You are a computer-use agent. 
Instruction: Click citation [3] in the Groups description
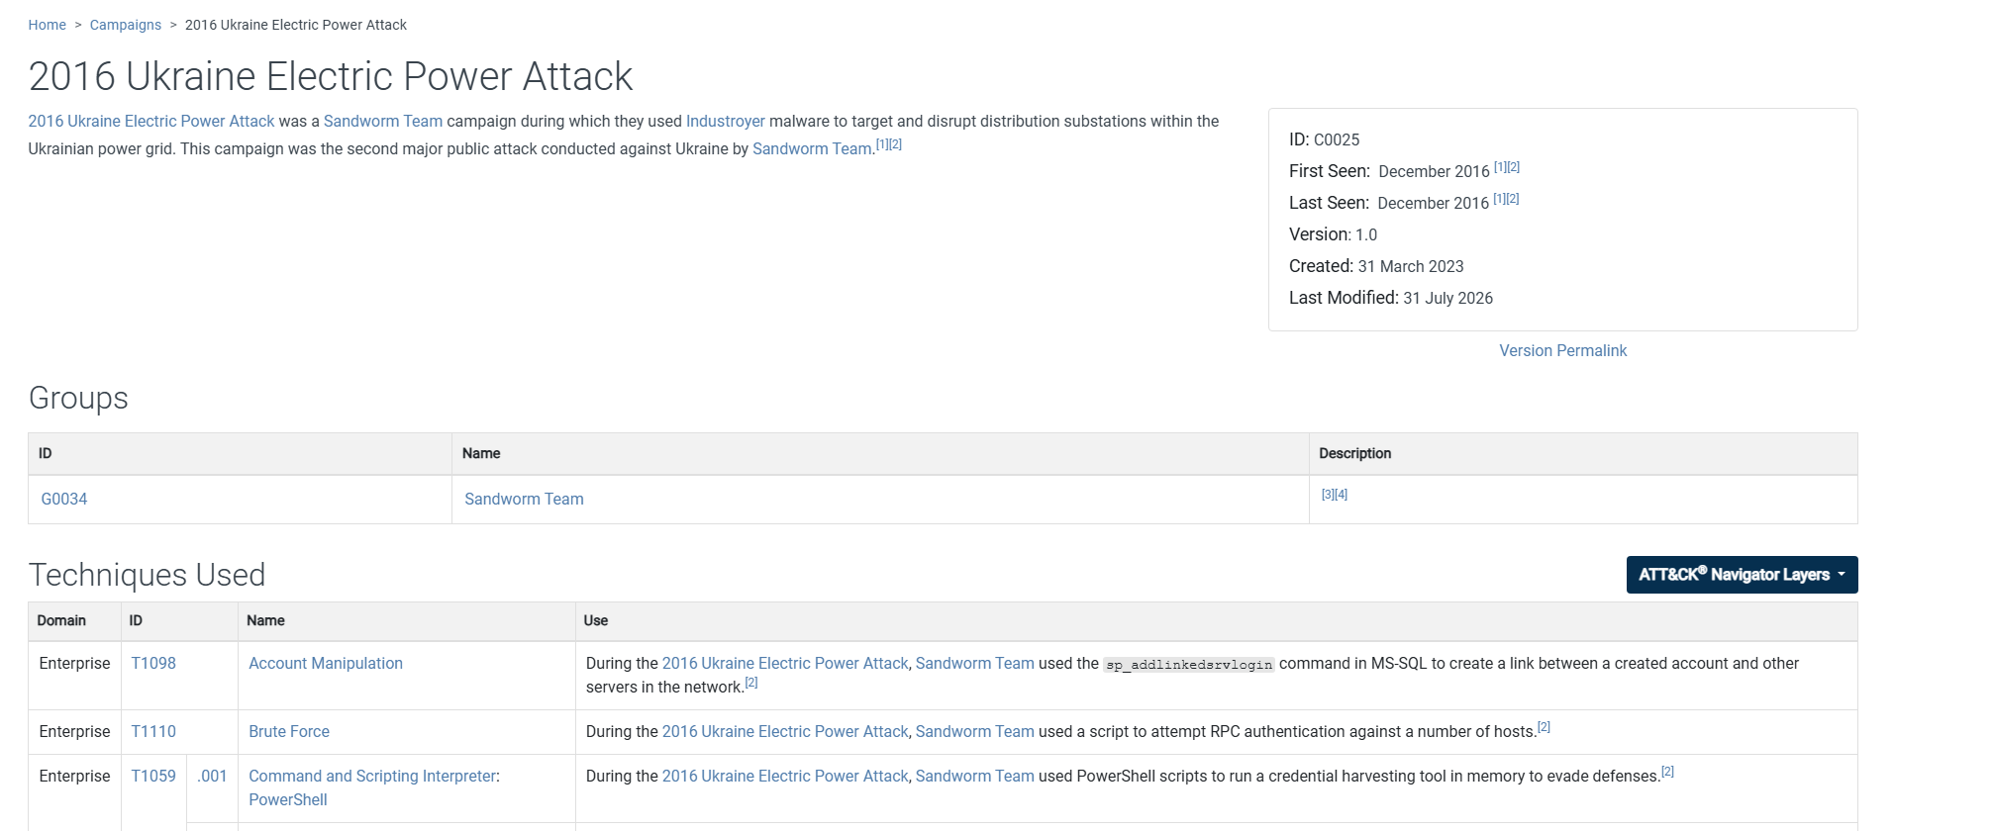1328,495
